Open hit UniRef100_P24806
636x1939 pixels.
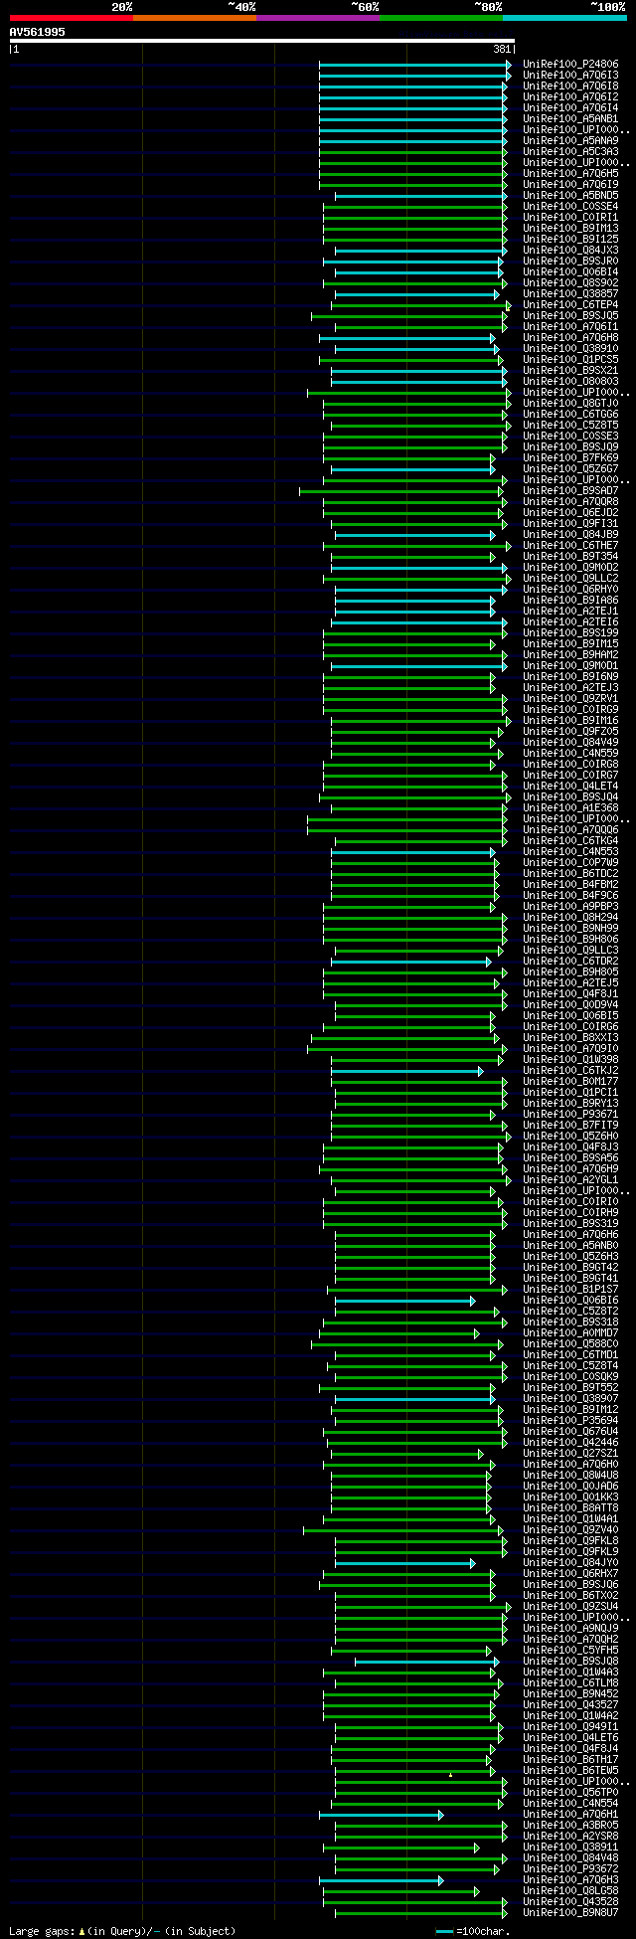pyautogui.click(x=570, y=64)
